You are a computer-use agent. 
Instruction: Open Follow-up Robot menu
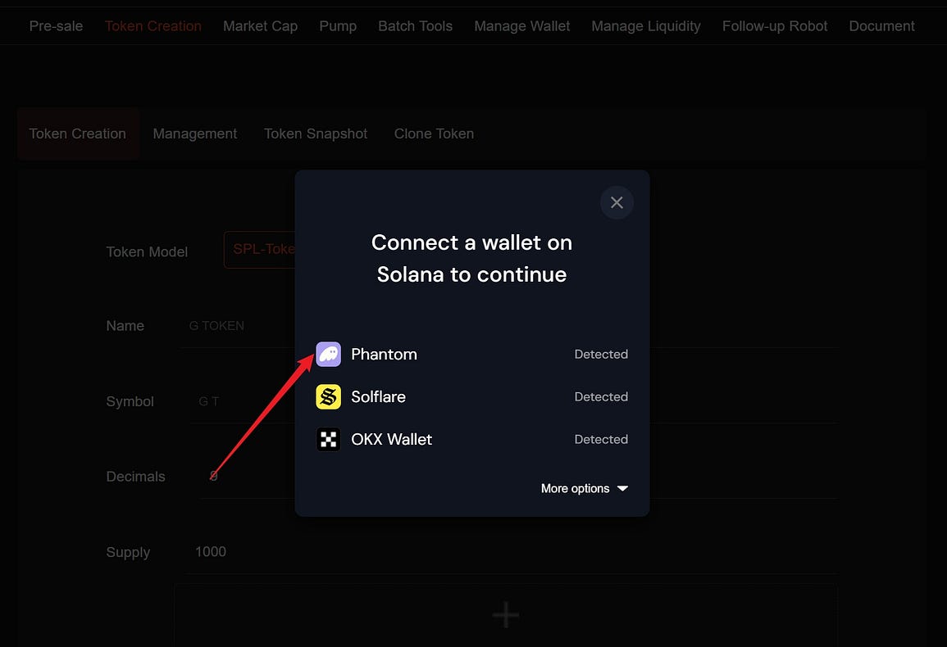[775, 26]
